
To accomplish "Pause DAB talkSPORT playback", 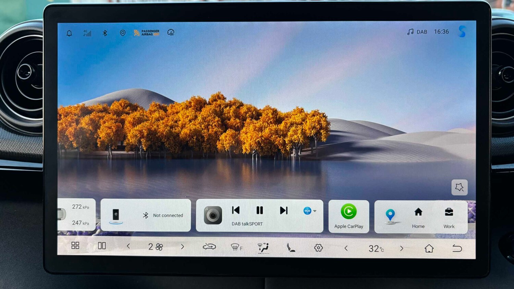I will [260, 210].
